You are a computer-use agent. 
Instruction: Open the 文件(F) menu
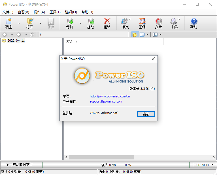point(8,12)
